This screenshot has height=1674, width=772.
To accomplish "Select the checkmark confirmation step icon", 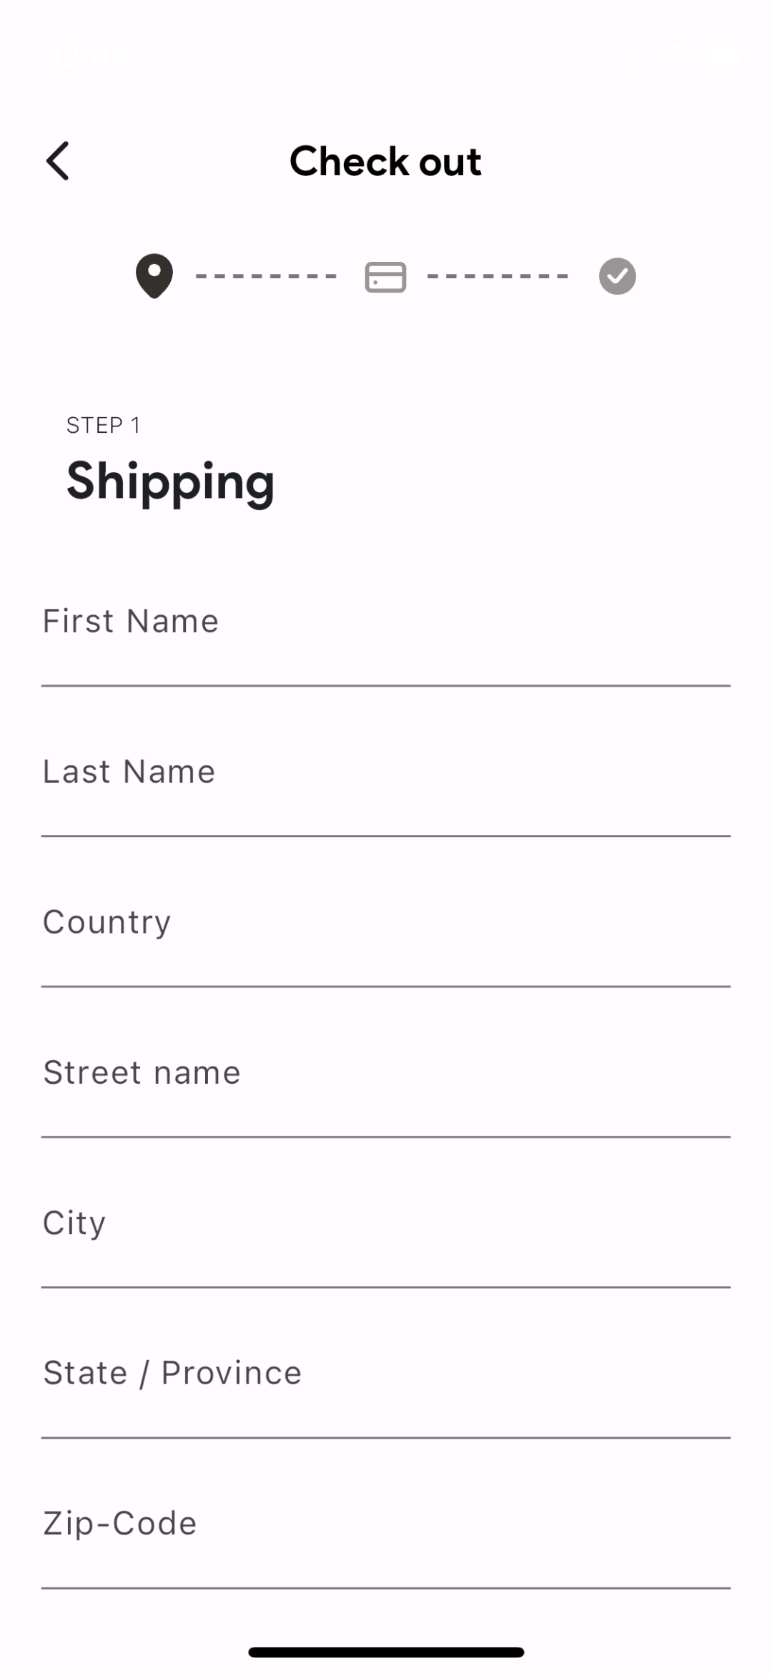I will pyautogui.click(x=617, y=276).
